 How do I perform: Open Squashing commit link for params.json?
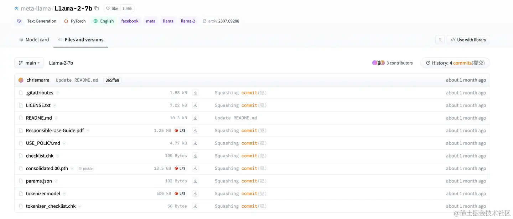click(x=240, y=181)
